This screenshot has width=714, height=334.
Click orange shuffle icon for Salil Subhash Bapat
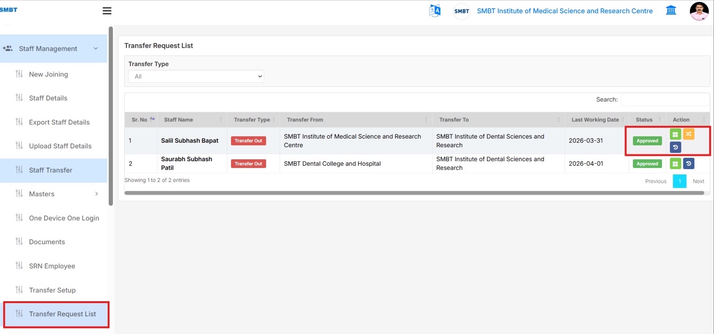click(689, 134)
